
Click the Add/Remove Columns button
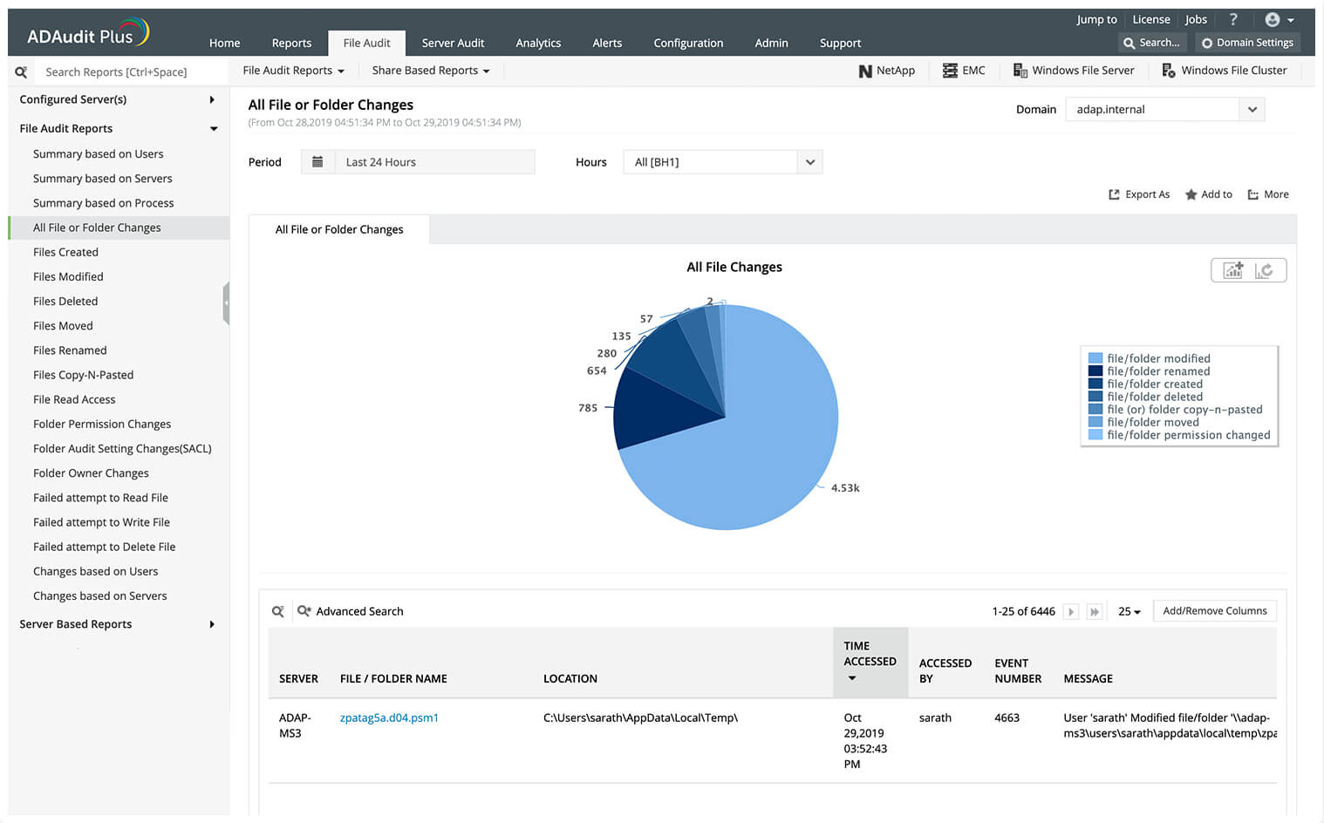pyautogui.click(x=1214, y=610)
